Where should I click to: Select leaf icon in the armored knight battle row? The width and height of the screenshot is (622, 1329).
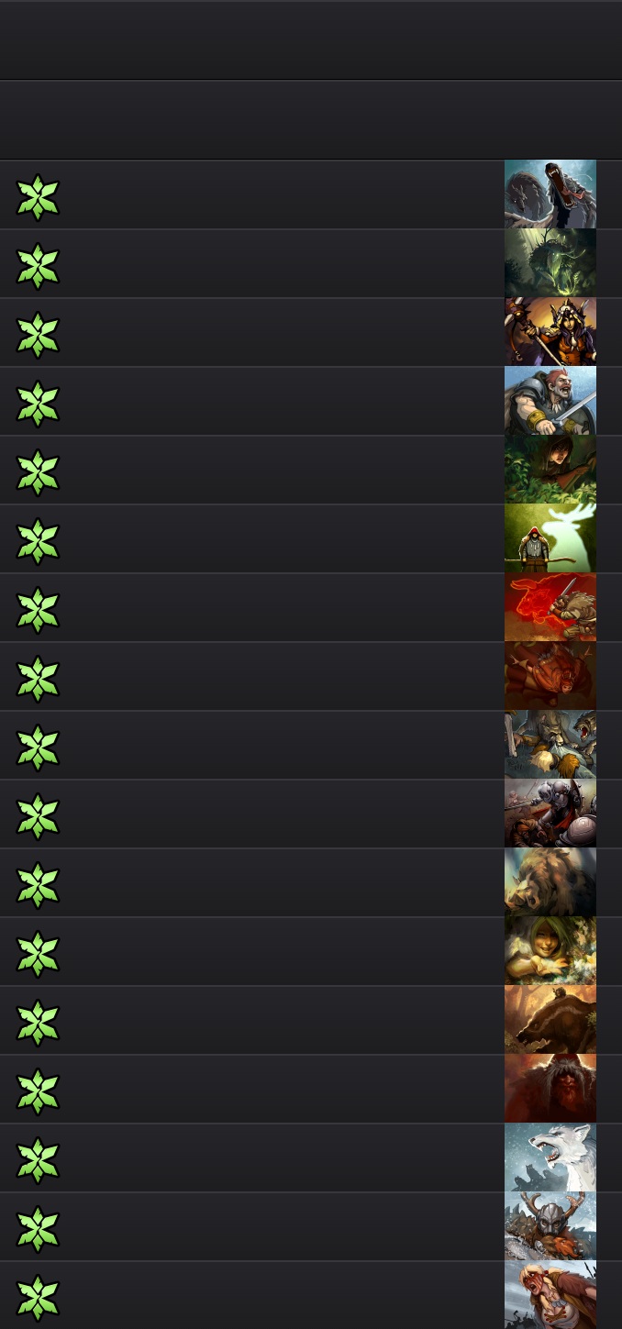38,816
